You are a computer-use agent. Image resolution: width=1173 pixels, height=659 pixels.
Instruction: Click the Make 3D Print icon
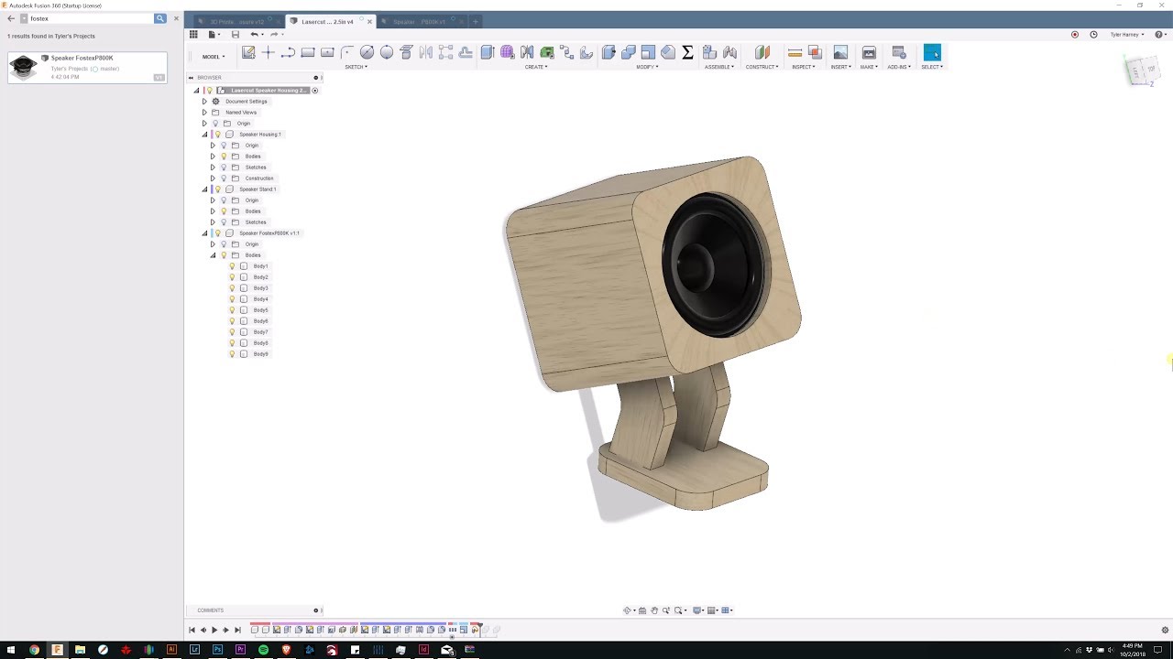pyautogui.click(x=869, y=52)
